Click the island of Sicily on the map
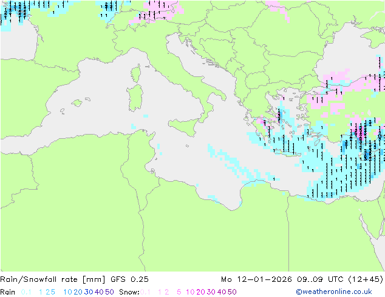385x297 pixels. pyautogui.click(x=185, y=126)
